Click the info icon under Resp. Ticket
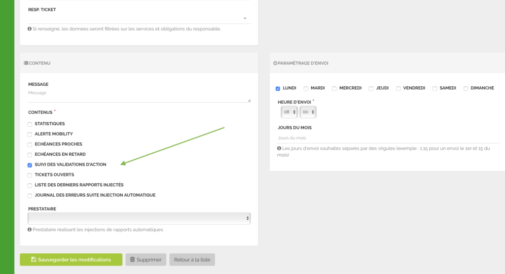 (30, 29)
